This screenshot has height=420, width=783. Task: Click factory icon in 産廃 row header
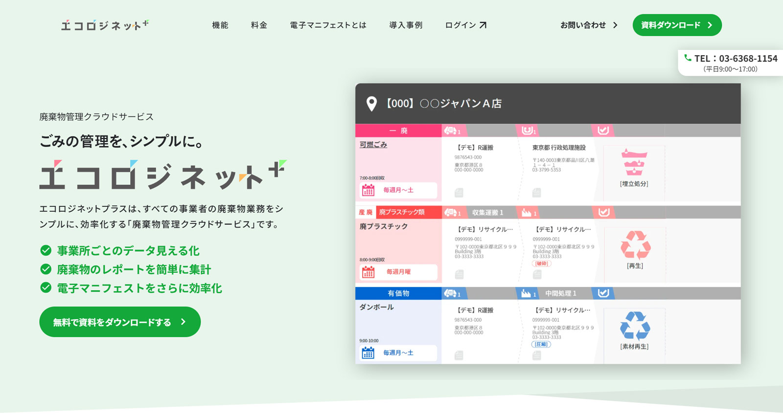pos(526,212)
